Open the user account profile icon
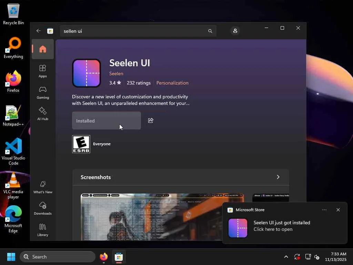 (235, 31)
